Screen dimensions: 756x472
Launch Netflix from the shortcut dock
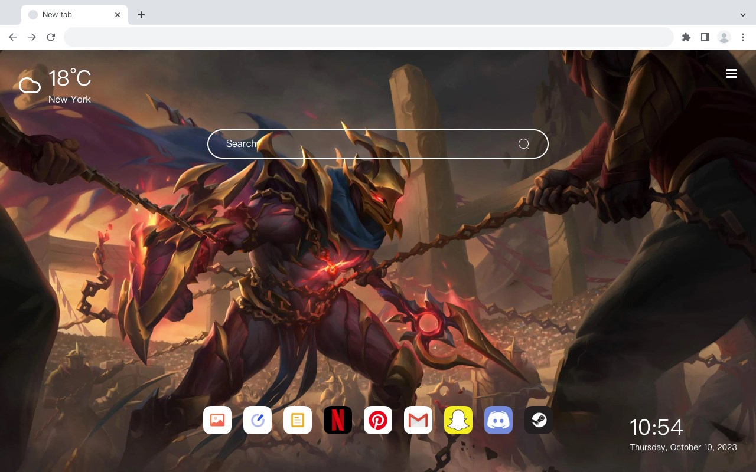338,420
